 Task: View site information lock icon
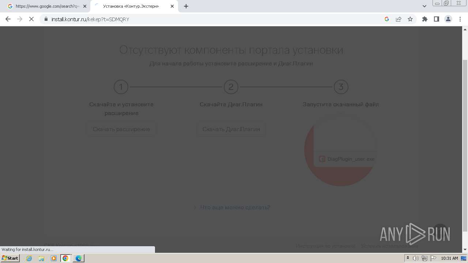pos(46,19)
